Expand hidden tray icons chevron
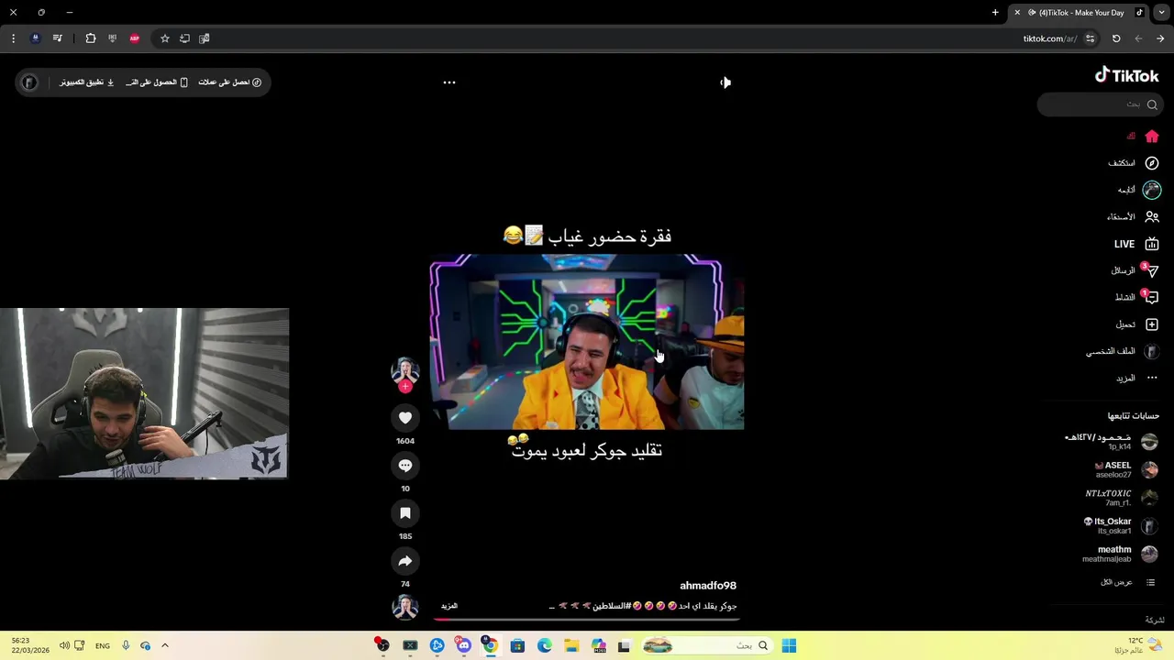Viewport: 1174px width, 660px height. pyautogui.click(x=165, y=646)
